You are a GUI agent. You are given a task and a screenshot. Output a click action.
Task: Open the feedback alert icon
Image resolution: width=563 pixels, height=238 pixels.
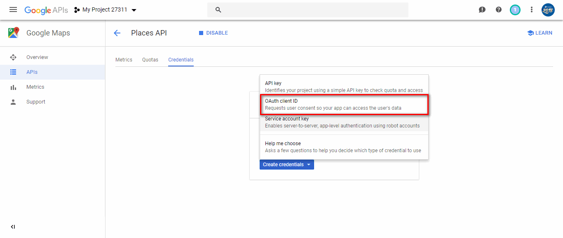[x=482, y=10]
